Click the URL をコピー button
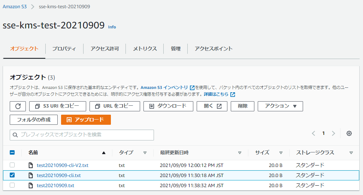 tap(115, 106)
